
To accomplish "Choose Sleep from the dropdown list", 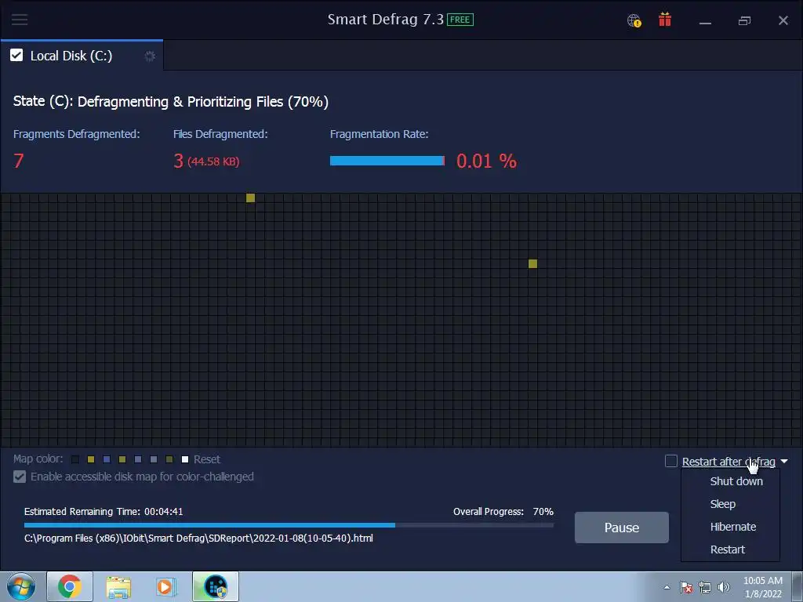I will (x=722, y=504).
